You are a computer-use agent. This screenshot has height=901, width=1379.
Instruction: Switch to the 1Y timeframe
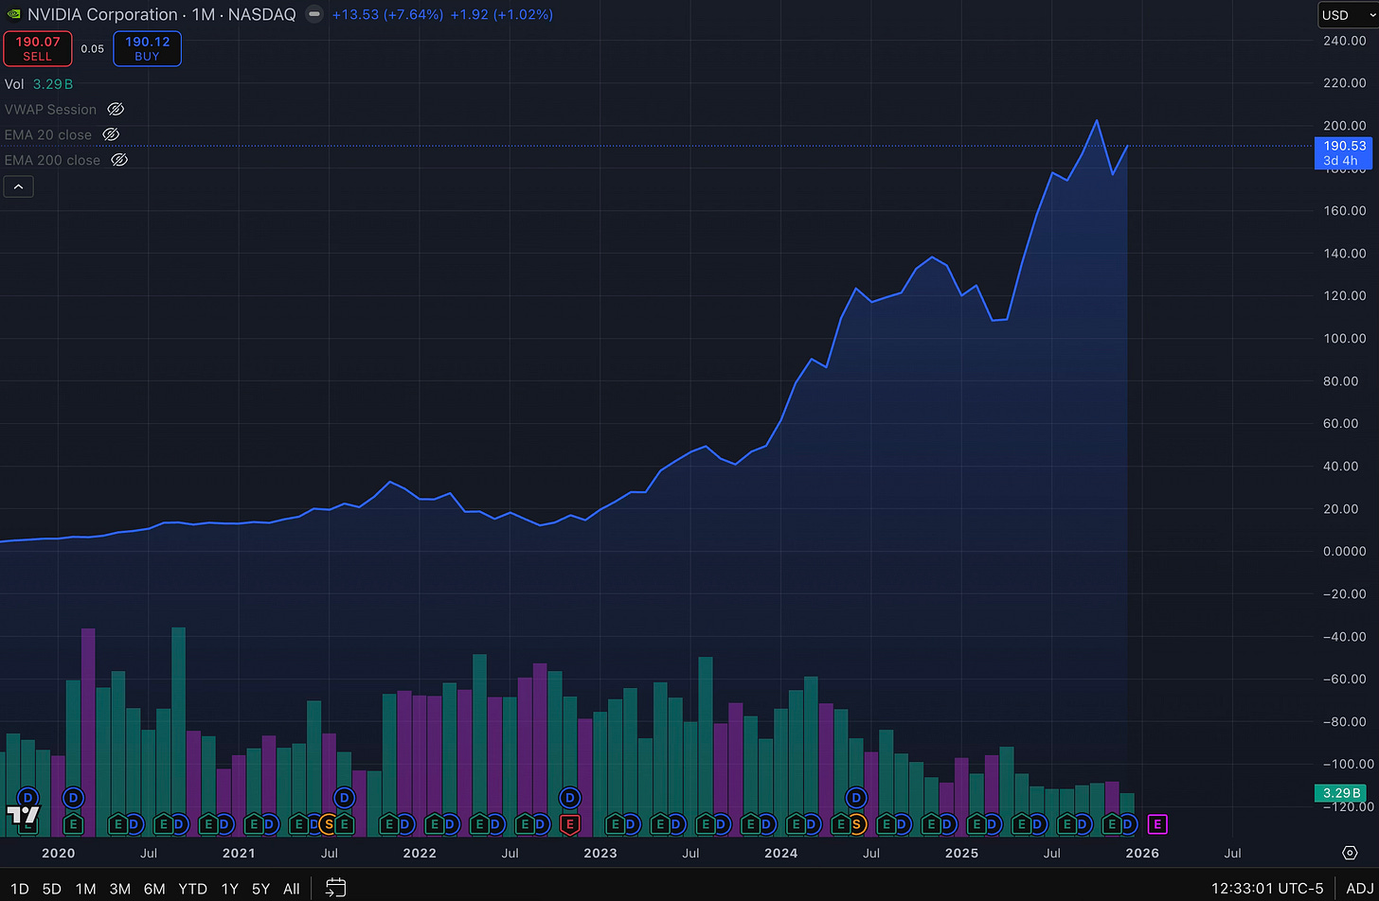pyautogui.click(x=228, y=889)
